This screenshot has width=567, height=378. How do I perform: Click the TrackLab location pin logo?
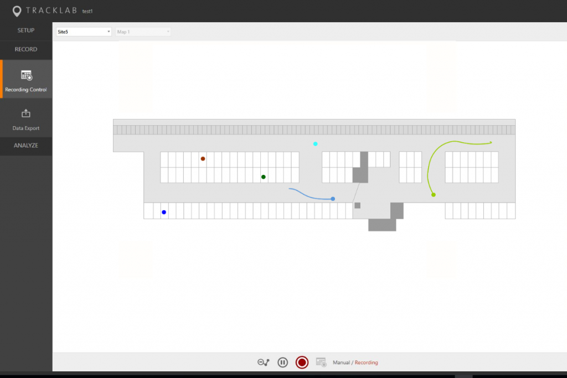point(17,11)
